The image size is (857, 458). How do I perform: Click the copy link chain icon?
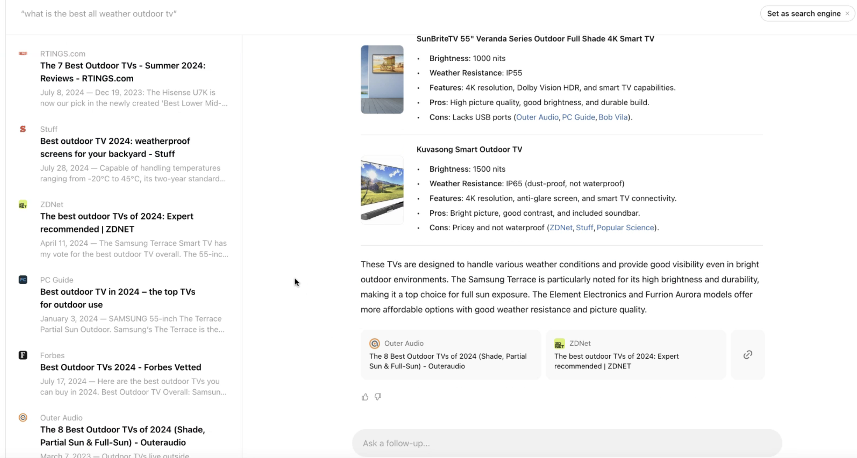(x=747, y=355)
